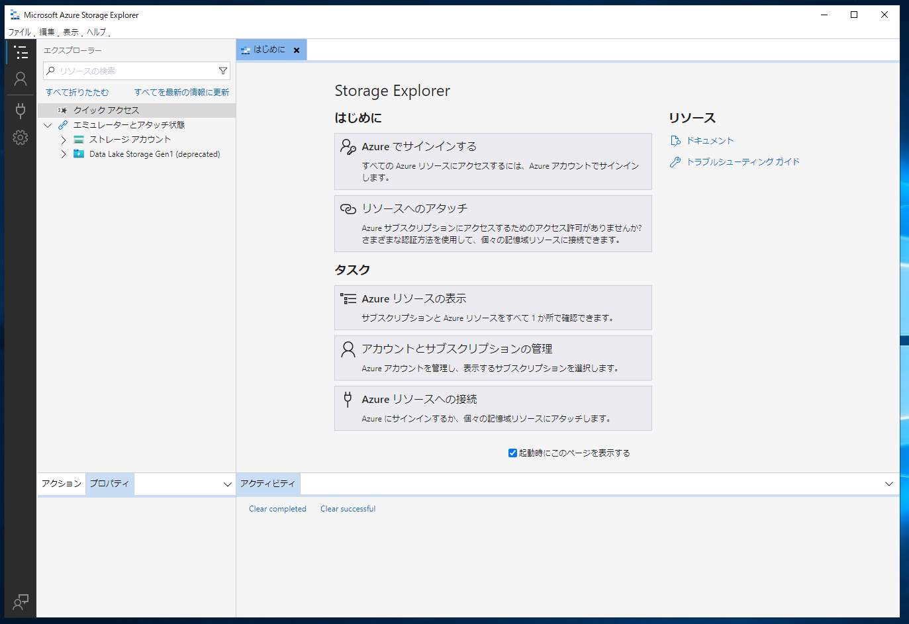The image size is (909, 624).
Task: Click すべて折りたたむ link
Action: point(77,93)
